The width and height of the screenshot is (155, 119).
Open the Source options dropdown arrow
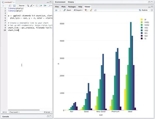52,6
